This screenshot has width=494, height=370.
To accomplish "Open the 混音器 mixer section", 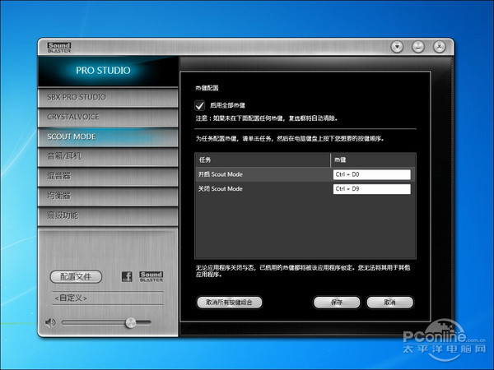I will pos(108,176).
